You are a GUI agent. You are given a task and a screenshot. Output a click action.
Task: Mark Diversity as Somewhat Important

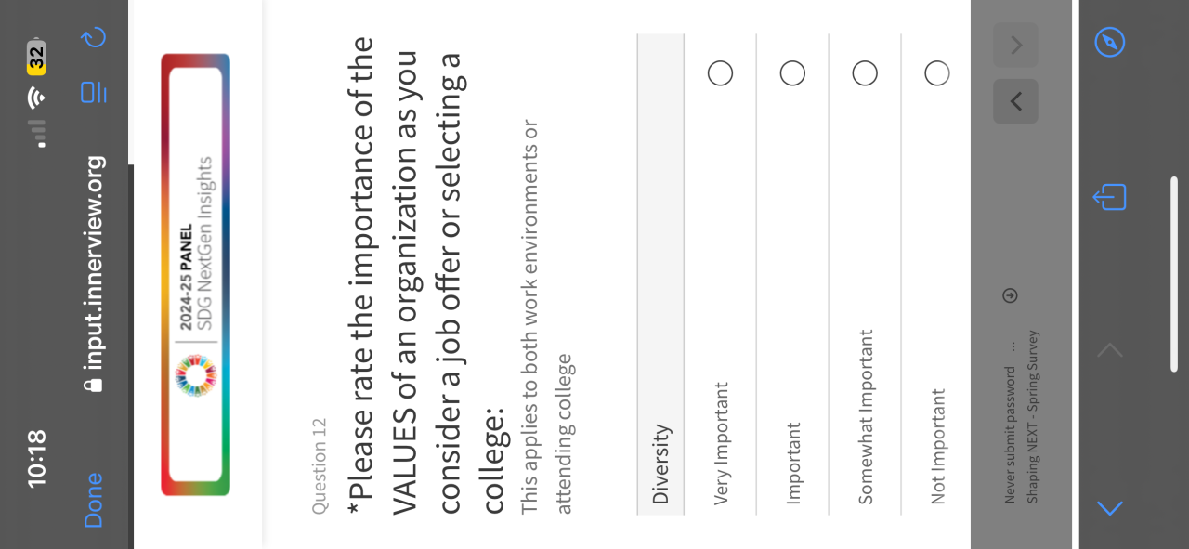pyautogui.click(x=865, y=73)
